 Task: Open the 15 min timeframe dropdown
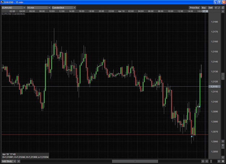38,8
